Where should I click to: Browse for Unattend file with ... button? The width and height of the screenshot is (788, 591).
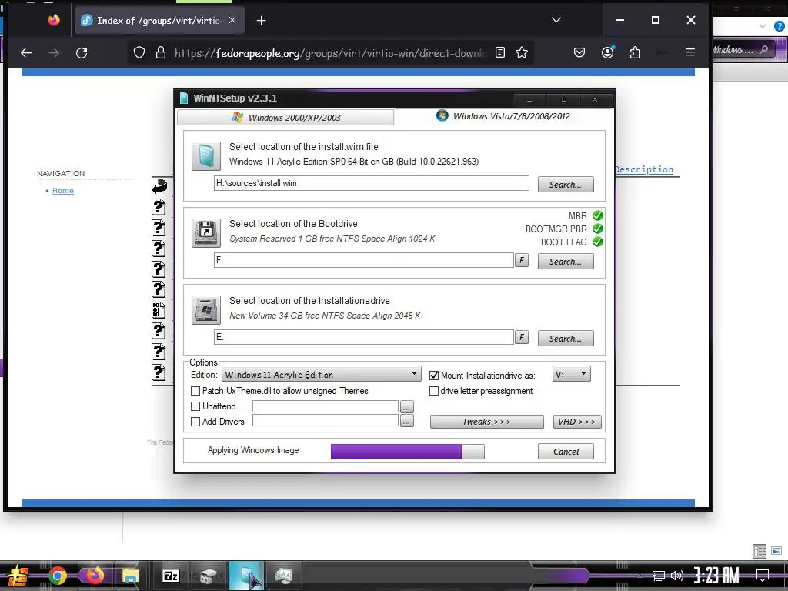click(406, 406)
